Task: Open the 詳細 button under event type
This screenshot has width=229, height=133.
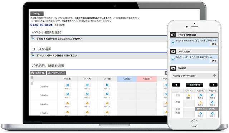Action: tap(214, 44)
